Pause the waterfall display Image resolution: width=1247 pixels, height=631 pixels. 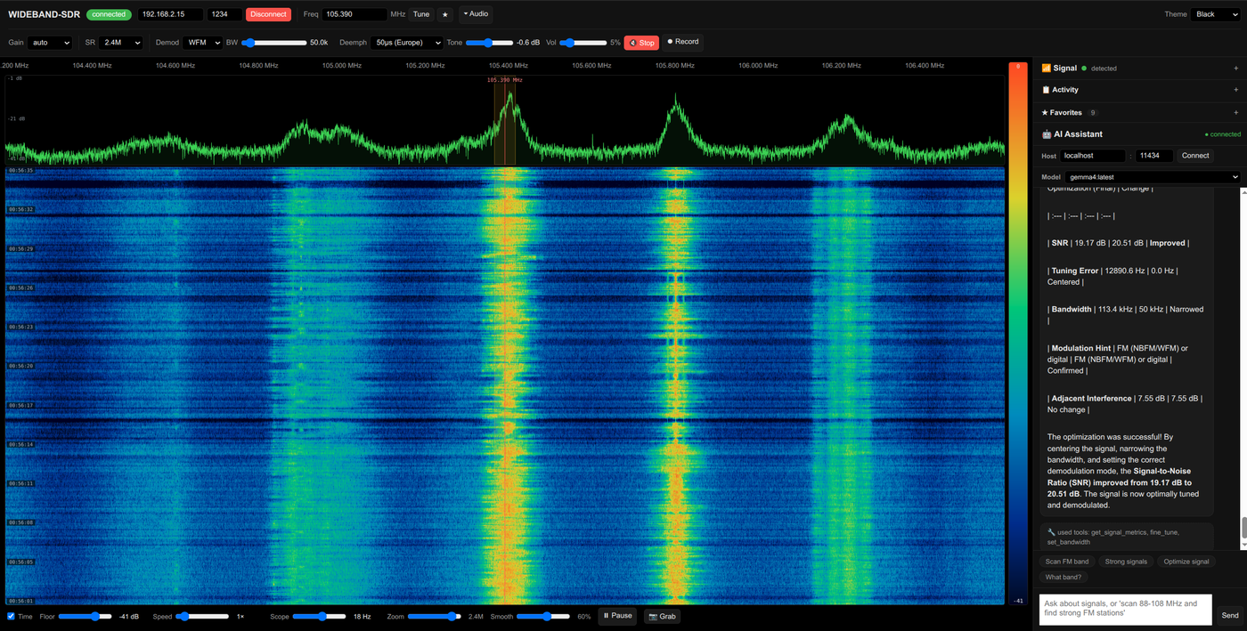(x=617, y=616)
